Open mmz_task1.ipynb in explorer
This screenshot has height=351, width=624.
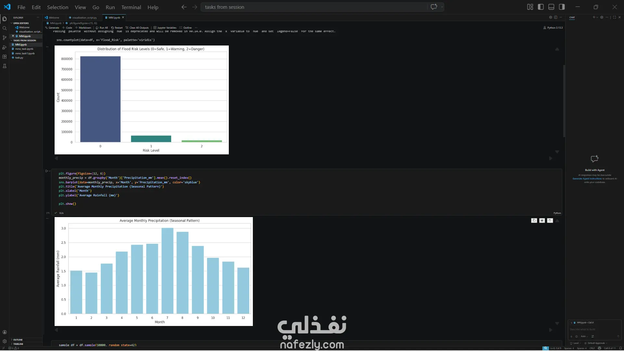tap(25, 53)
